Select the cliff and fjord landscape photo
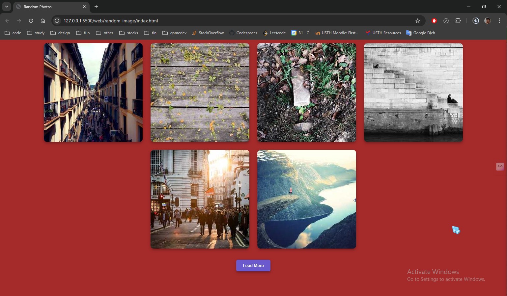The width and height of the screenshot is (507, 296). click(x=306, y=199)
